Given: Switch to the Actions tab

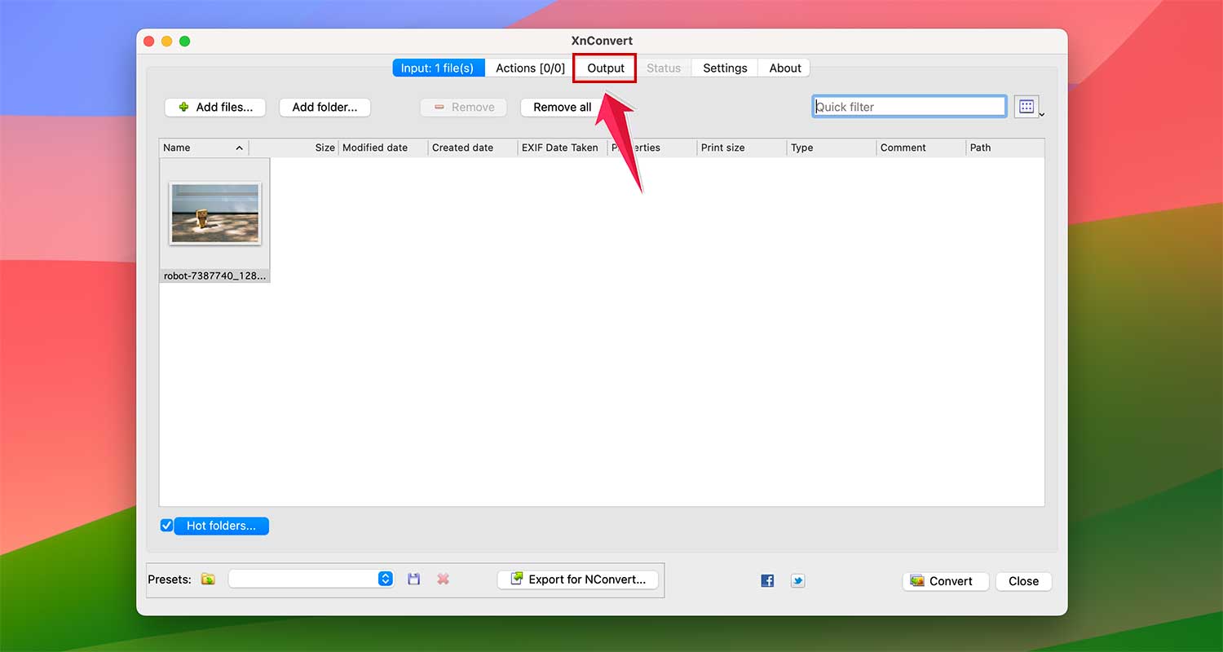Looking at the screenshot, I should (528, 68).
